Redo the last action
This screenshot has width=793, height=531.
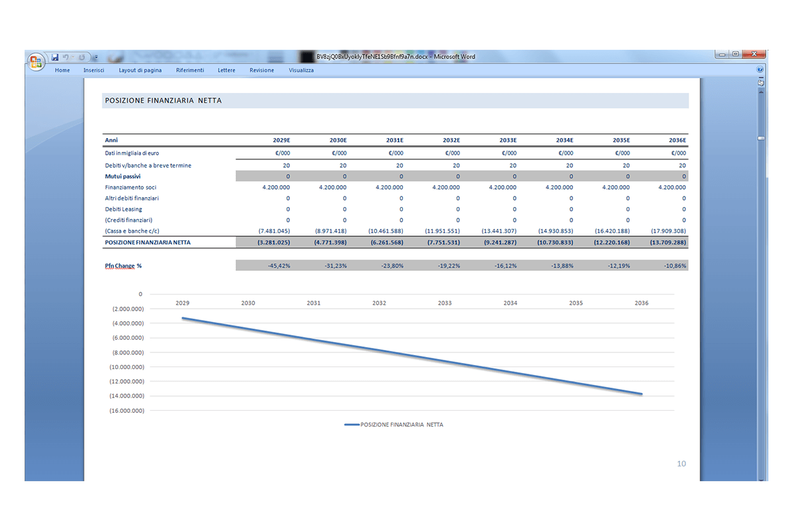pos(81,57)
